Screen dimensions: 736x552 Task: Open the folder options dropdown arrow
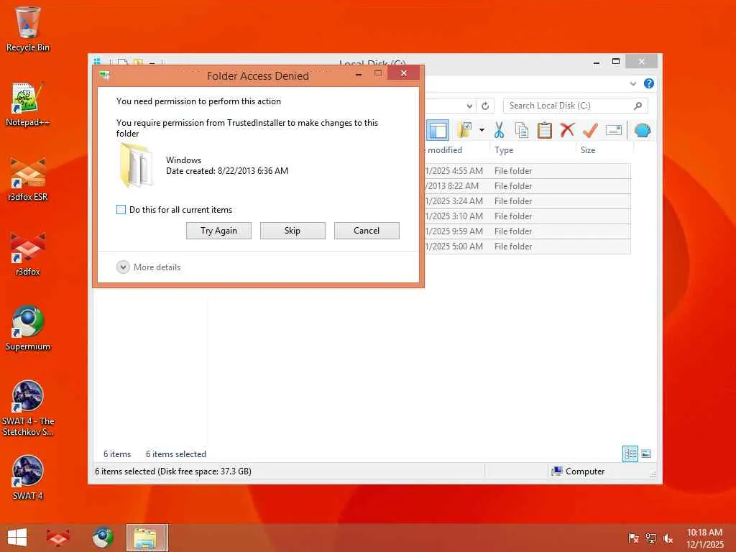pyautogui.click(x=482, y=130)
